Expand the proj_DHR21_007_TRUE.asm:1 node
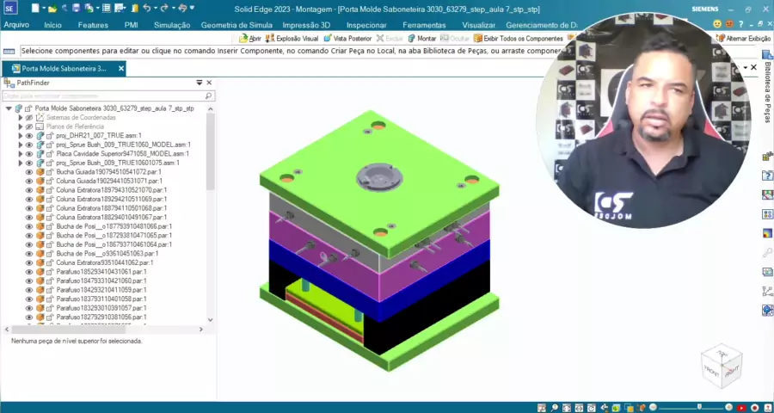Viewport: 774px width, 413px height. click(21, 135)
